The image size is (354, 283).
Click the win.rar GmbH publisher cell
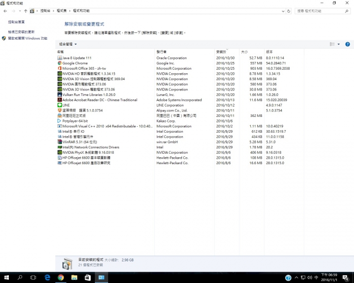(167, 142)
